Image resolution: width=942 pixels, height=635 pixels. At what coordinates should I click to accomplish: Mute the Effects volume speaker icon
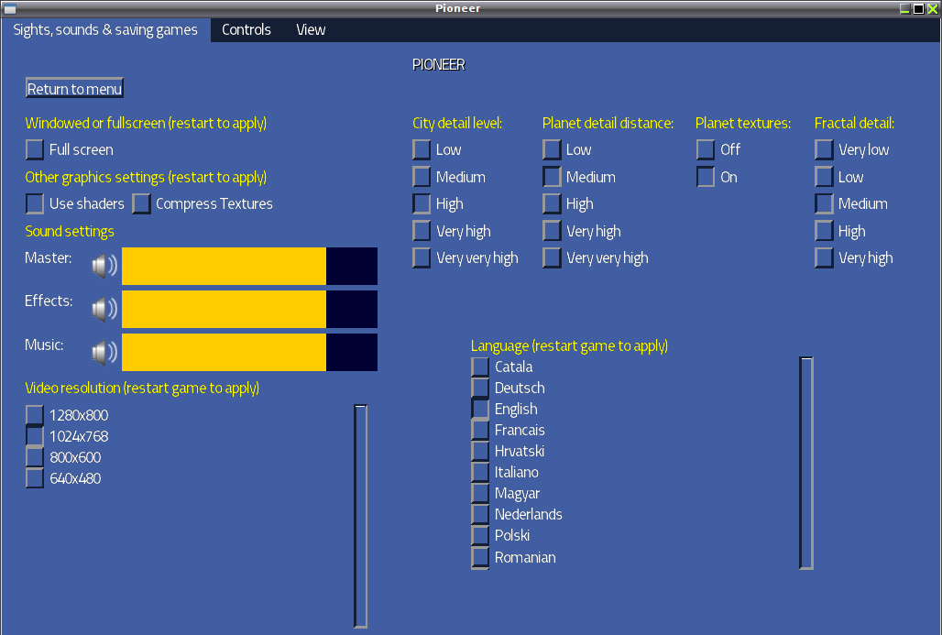(x=104, y=310)
